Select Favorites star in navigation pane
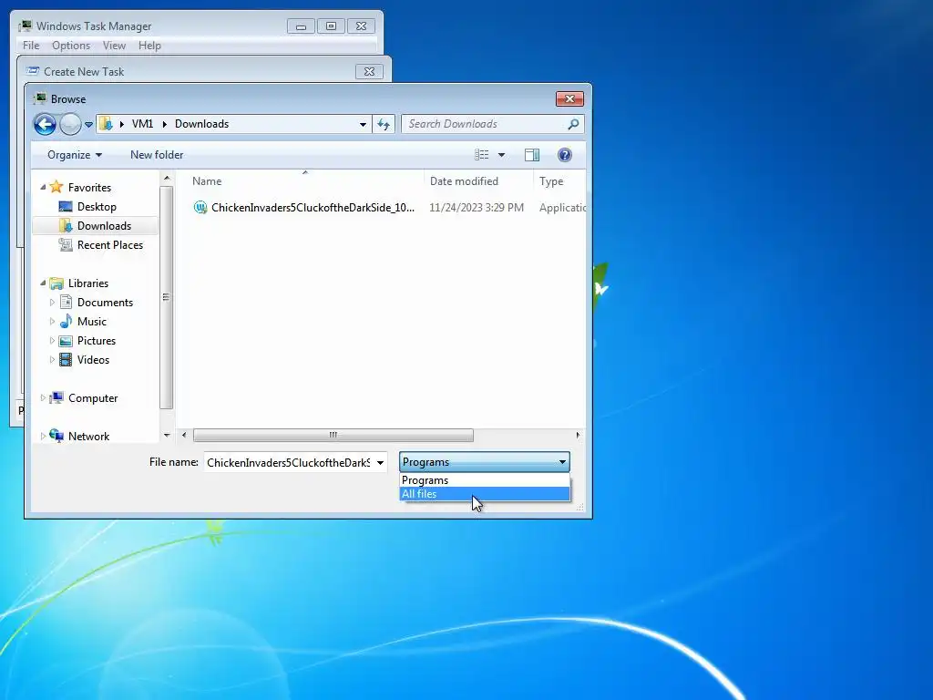 [x=56, y=187]
